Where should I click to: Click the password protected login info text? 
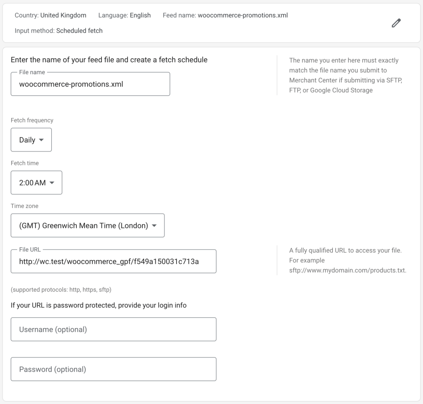coord(98,305)
